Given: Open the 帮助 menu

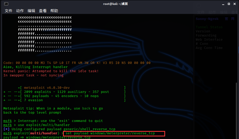Looking at the screenshot, I should tap(54, 11).
